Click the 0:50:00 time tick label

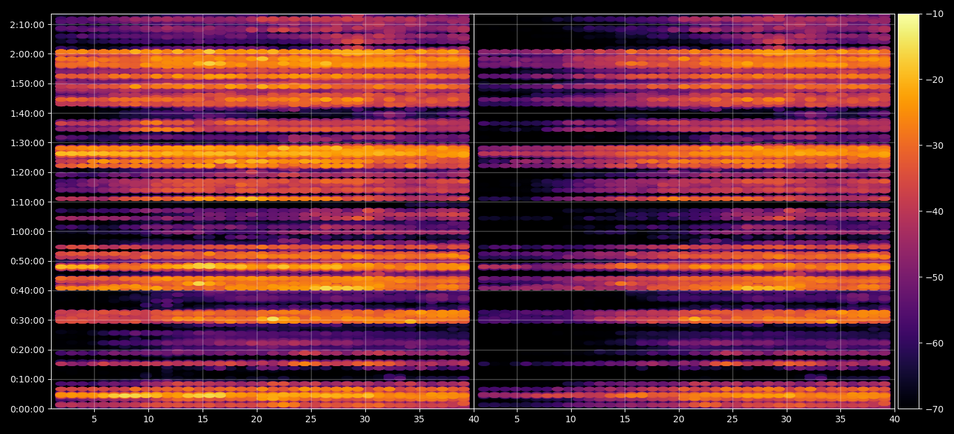click(x=28, y=261)
